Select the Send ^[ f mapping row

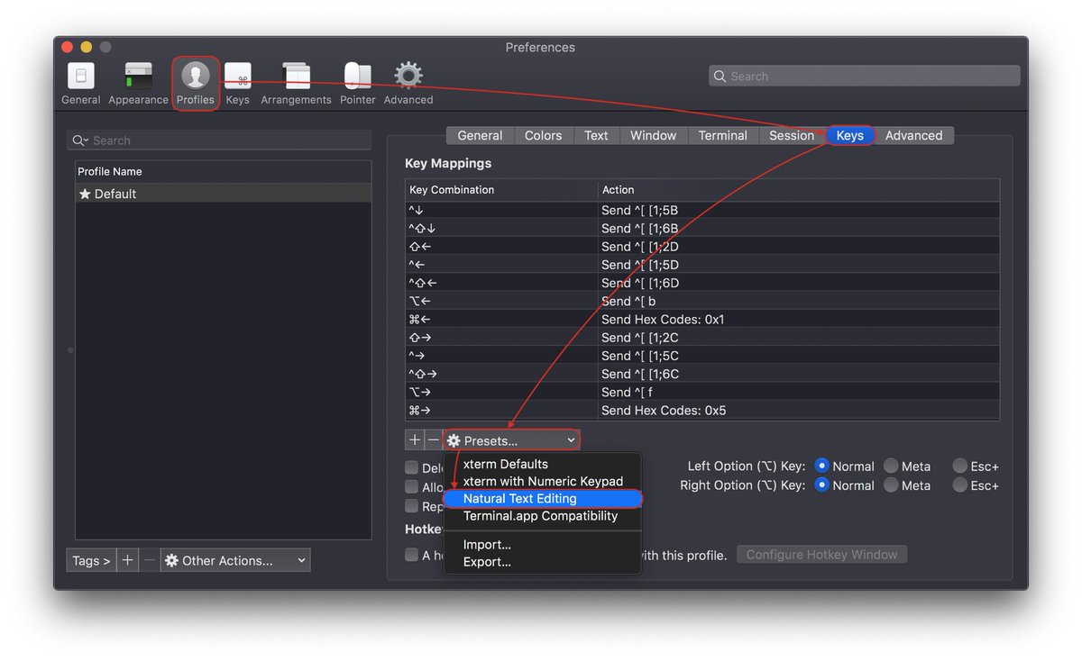pos(702,392)
